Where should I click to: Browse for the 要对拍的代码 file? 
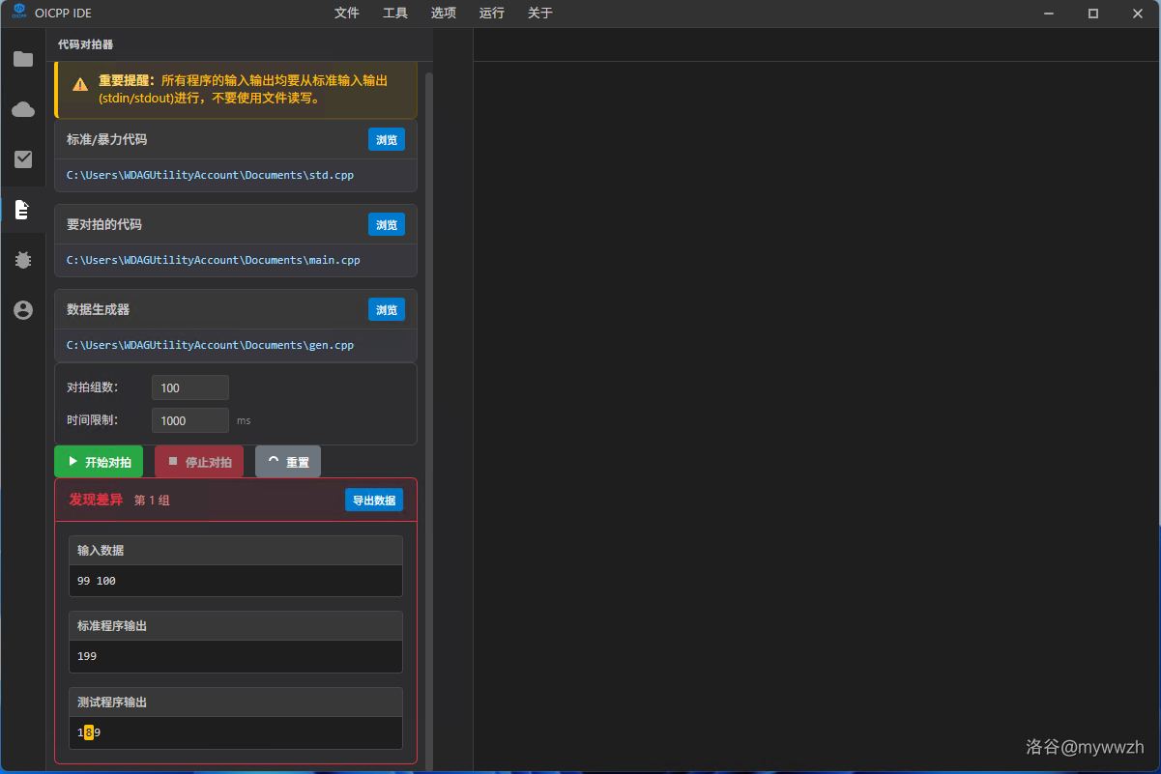click(x=387, y=225)
